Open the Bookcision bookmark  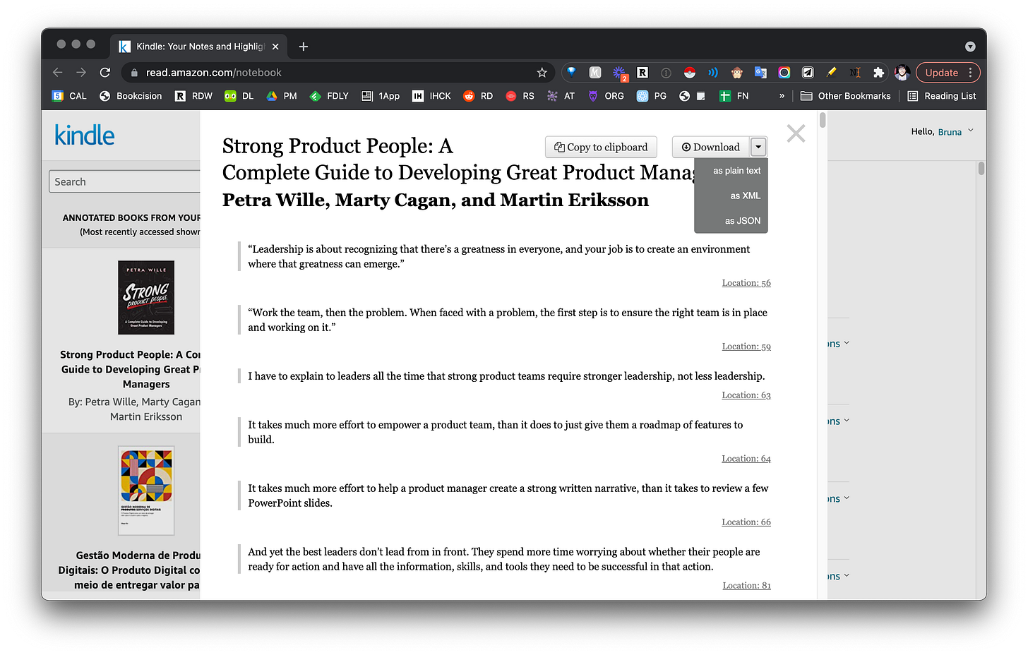click(131, 96)
